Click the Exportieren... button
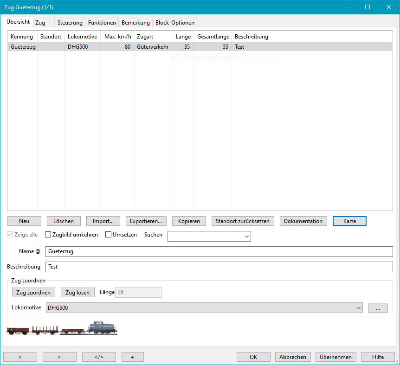Viewport: 400px width, 365px height. point(146,221)
